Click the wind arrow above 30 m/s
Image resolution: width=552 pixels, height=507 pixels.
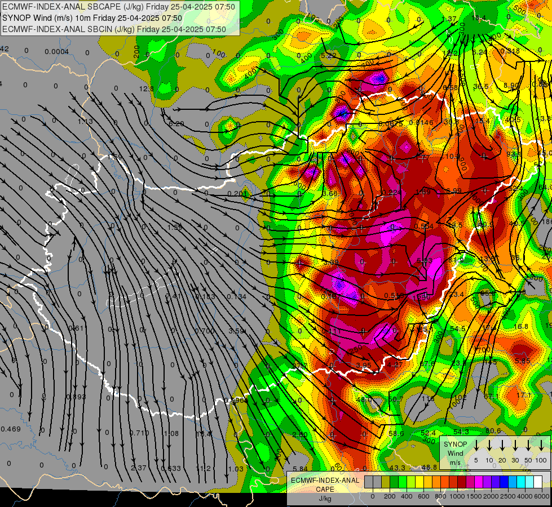(x=515, y=446)
